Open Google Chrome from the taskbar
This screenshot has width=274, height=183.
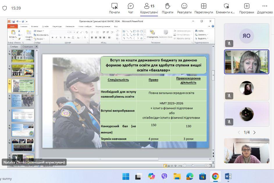click(215, 176)
